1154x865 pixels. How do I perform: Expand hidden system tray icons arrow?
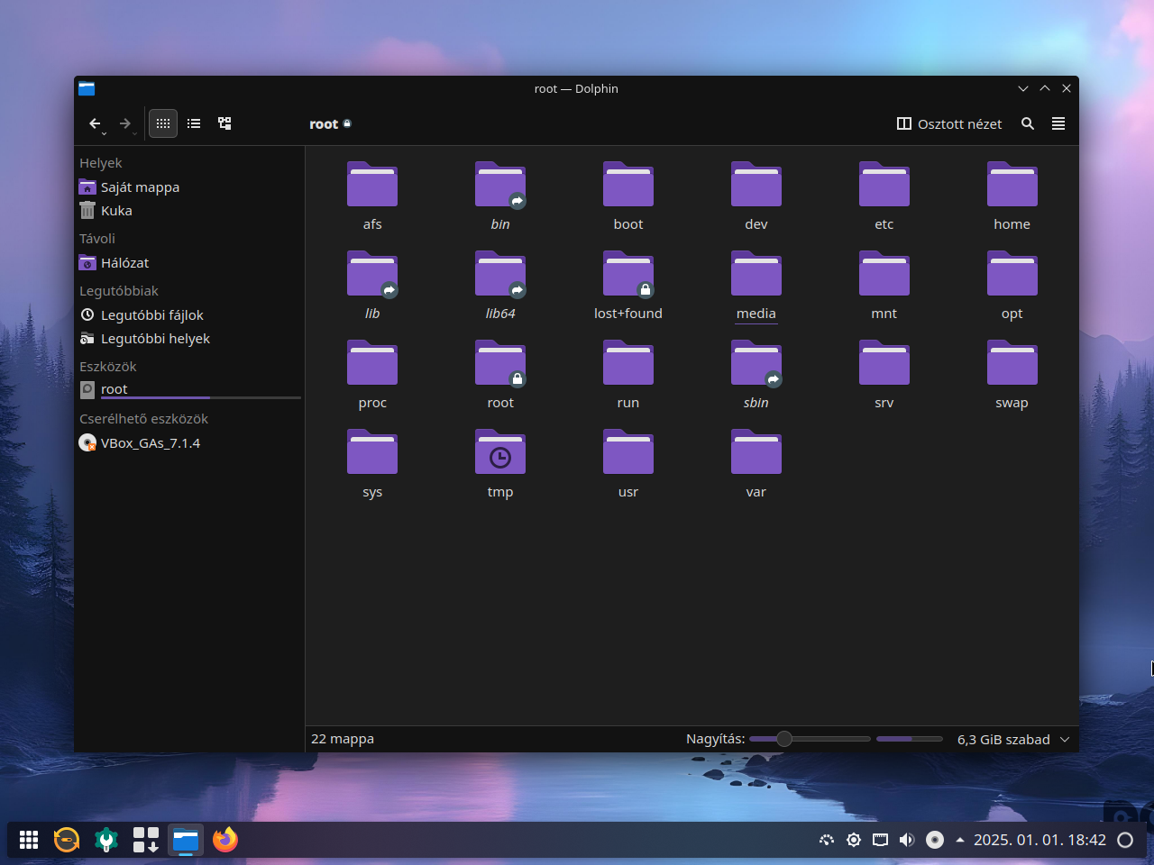[x=960, y=840]
